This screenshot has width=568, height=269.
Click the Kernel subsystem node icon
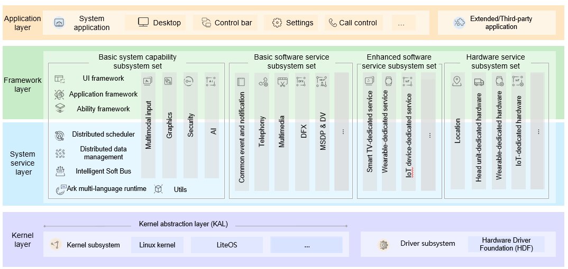click(56, 245)
